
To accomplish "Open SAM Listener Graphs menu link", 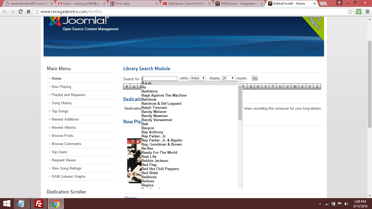I will coord(68,176).
